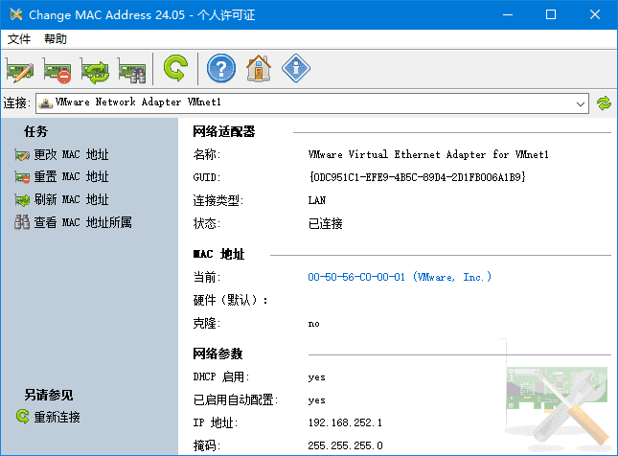Click the application icon in the title bar
Viewport: 618px width, 456px height.
pos(16,15)
